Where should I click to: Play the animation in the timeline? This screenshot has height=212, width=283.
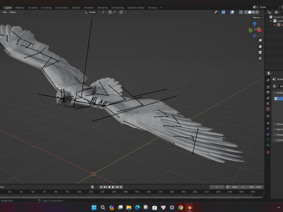(x=113, y=187)
